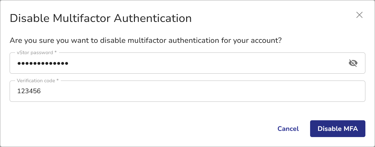The height and width of the screenshot is (147, 375).
Task: Abort disabling MFA via Cancel
Action: click(288, 129)
